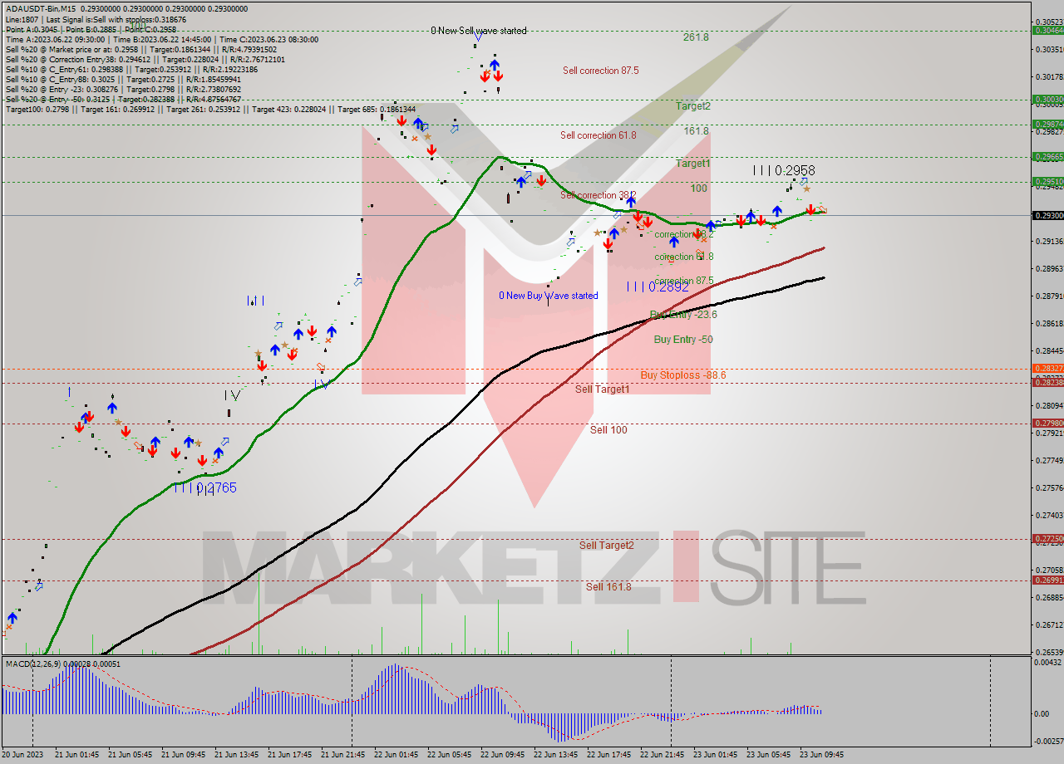Click the green 261.8 level label

pos(696,37)
